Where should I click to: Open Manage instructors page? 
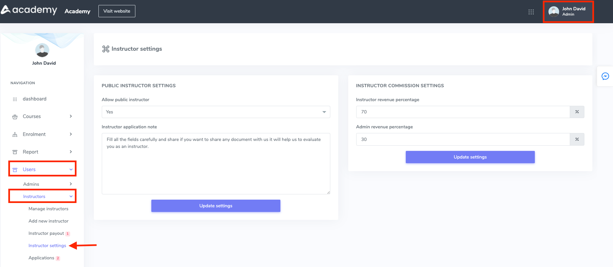[49, 209]
